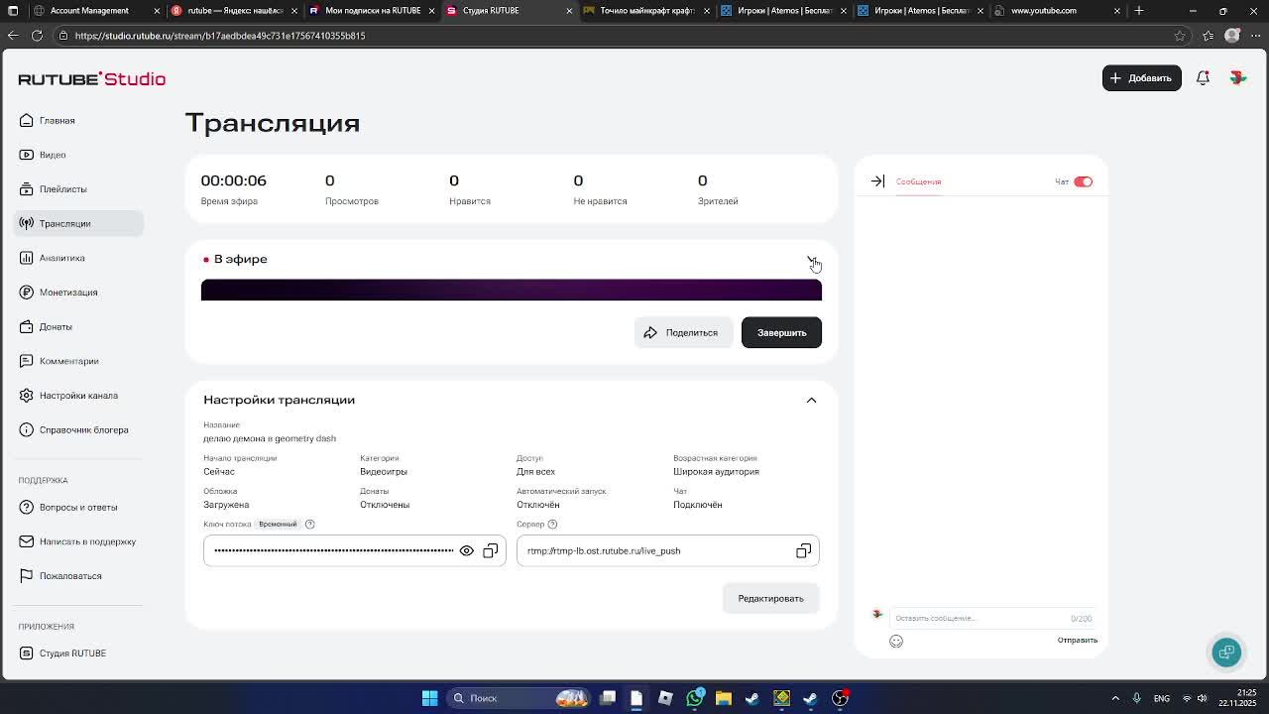
Task: Open the channel avatar menu in header
Action: tap(1238, 77)
